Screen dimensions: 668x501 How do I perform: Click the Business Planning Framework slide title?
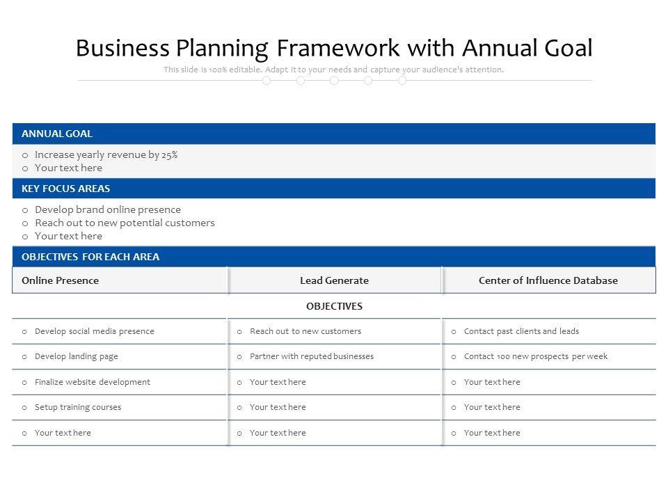tap(334, 48)
